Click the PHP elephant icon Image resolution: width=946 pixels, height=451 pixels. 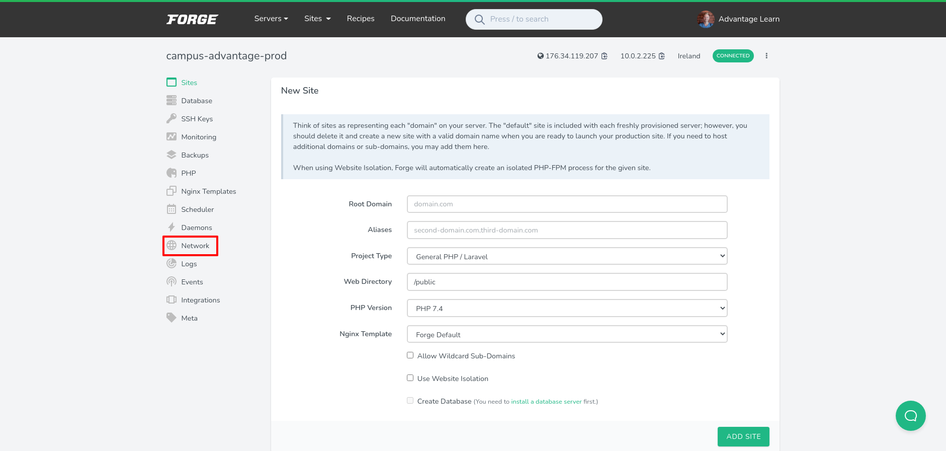coord(171,173)
